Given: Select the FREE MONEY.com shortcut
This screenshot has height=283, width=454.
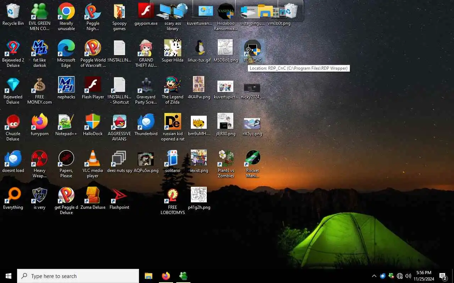Looking at the screenshot, I should coord(39,91).
